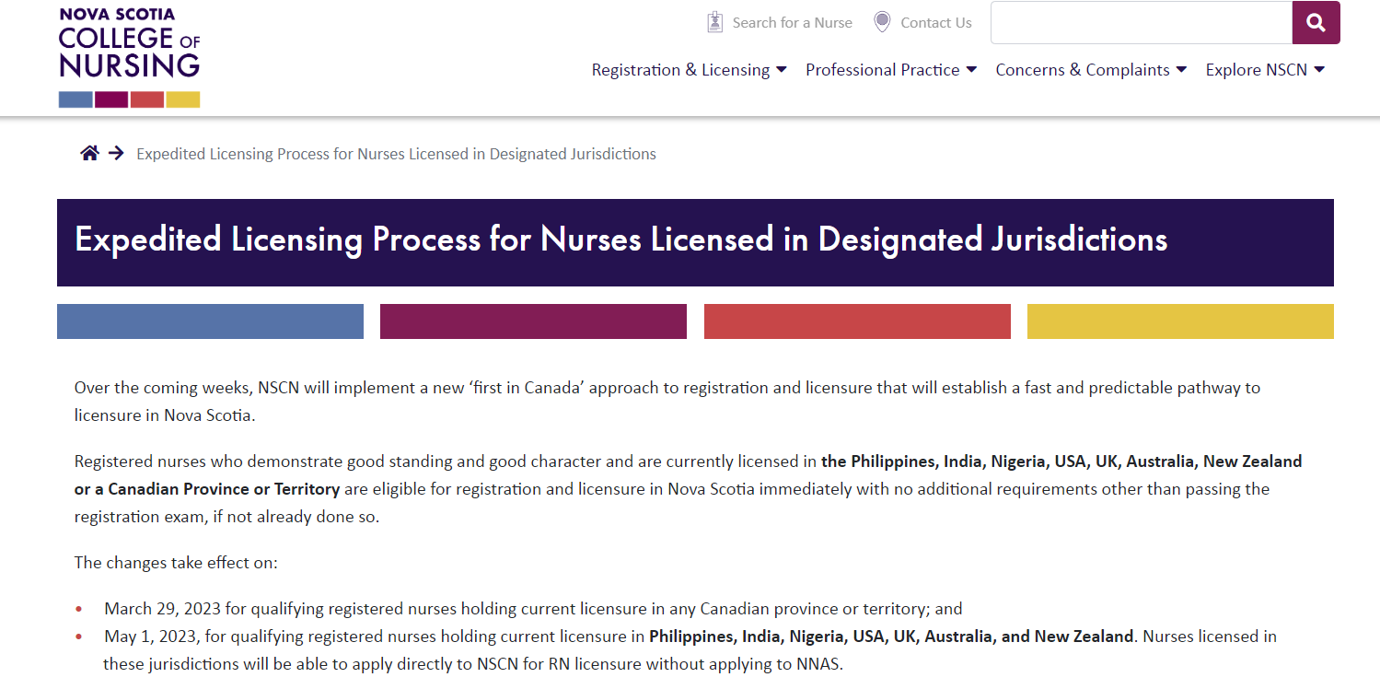
Task: Click the nurse search icon
Action: pyautogui.click(x=715, y=22)
